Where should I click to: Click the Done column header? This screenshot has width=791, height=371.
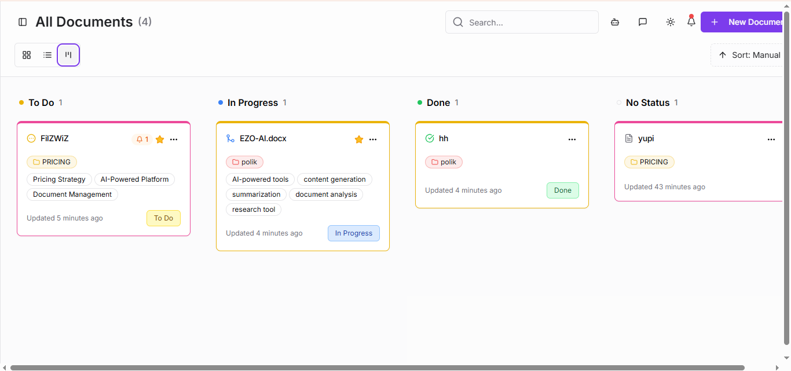tap(438, 102)
